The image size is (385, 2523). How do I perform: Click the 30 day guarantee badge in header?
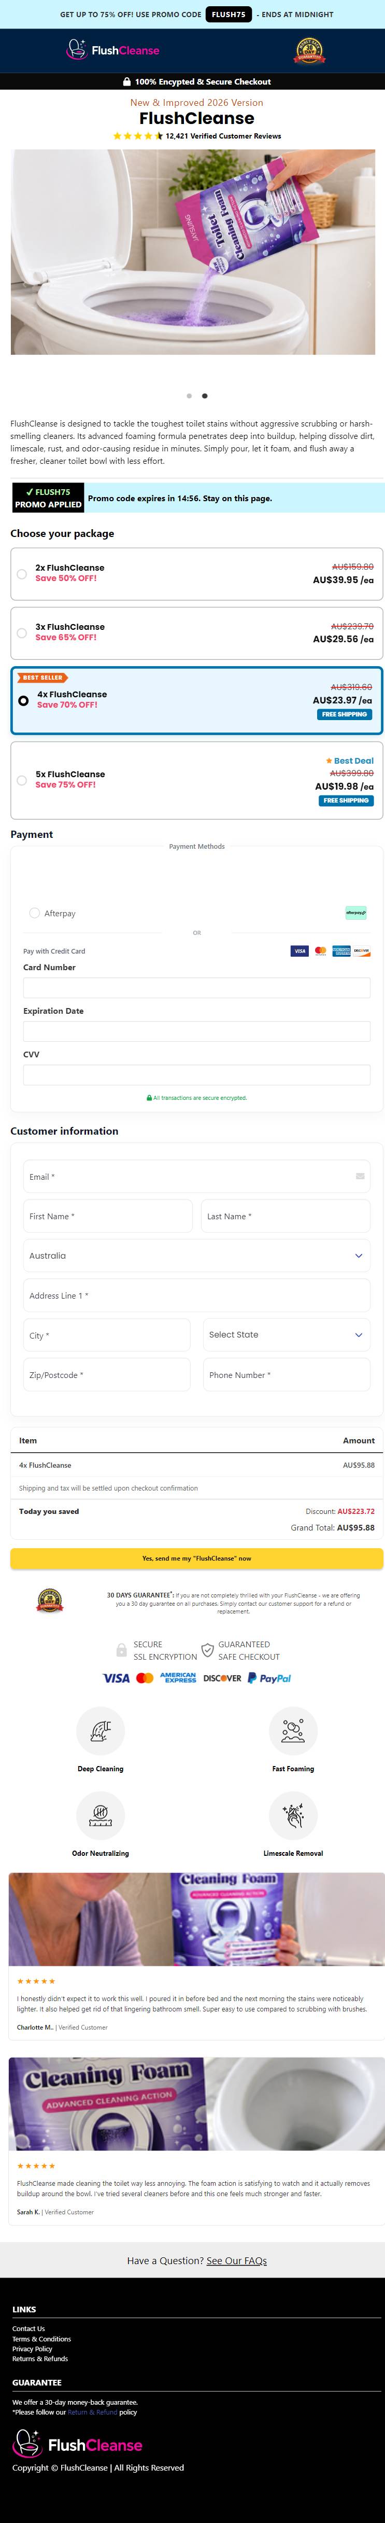(x=310, y=51)
